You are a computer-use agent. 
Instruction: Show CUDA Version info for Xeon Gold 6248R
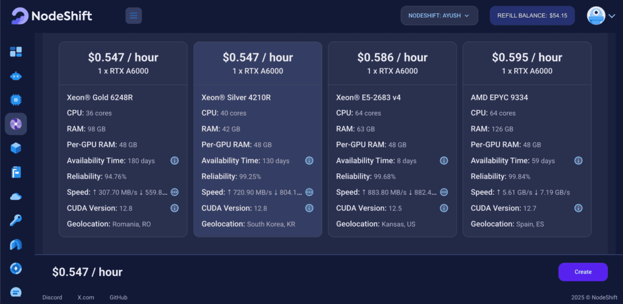[175, 208]
